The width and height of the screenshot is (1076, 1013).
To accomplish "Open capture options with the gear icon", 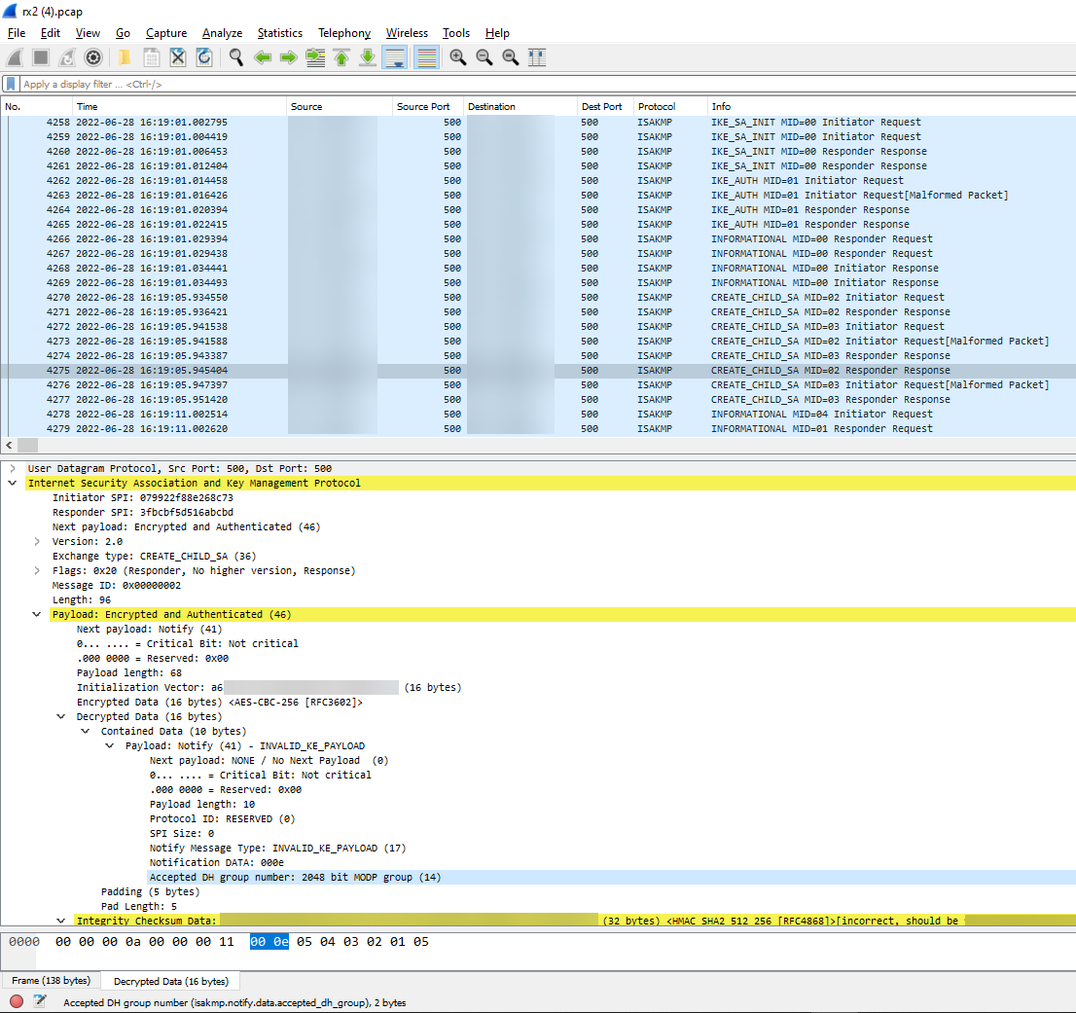I will point(93,57).
